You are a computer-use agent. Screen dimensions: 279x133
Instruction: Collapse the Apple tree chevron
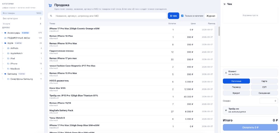[2, 43]
